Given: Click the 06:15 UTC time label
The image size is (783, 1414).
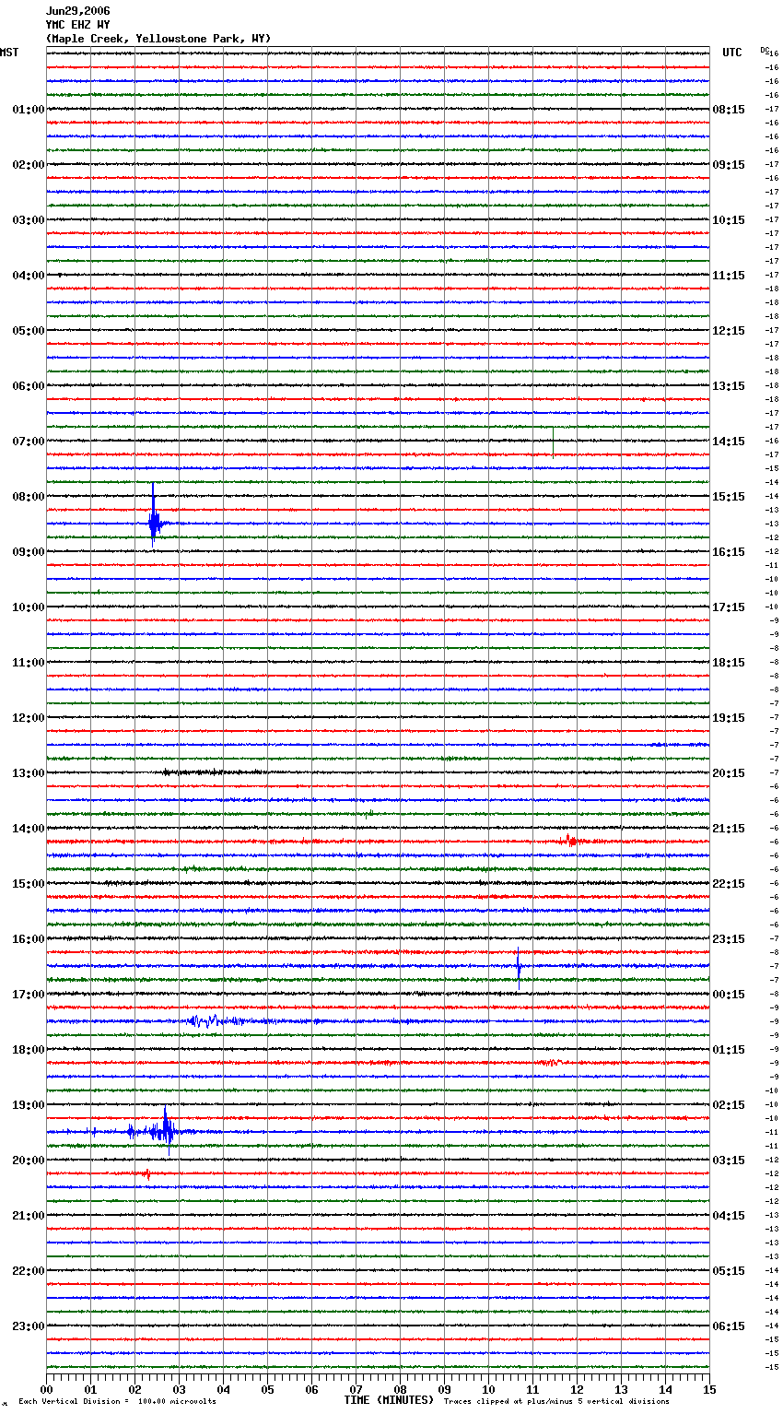Looking at the screenshot, I should point(729,1326).
